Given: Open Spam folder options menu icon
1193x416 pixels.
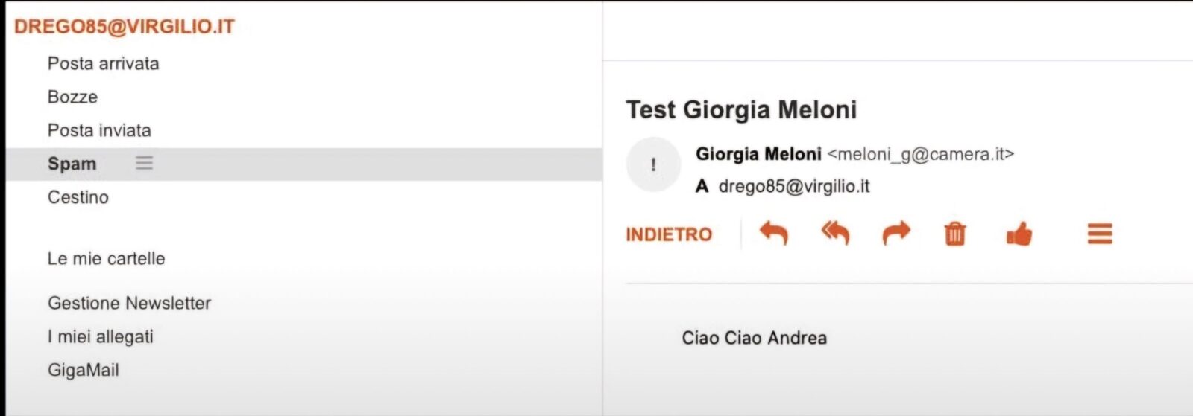Looking at the screenshot, I should pos(144,163).
